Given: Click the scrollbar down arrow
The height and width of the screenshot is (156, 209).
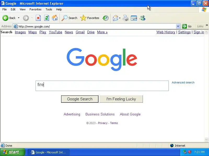Looking at the screenshot, I should click(x=206, y=140).
